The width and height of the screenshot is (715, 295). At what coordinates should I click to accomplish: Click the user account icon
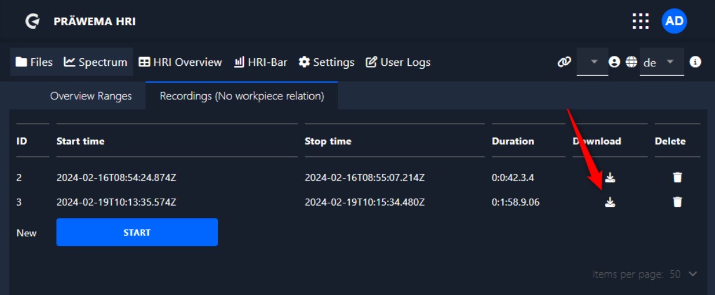pyautogui.click(x=614, y=62)
